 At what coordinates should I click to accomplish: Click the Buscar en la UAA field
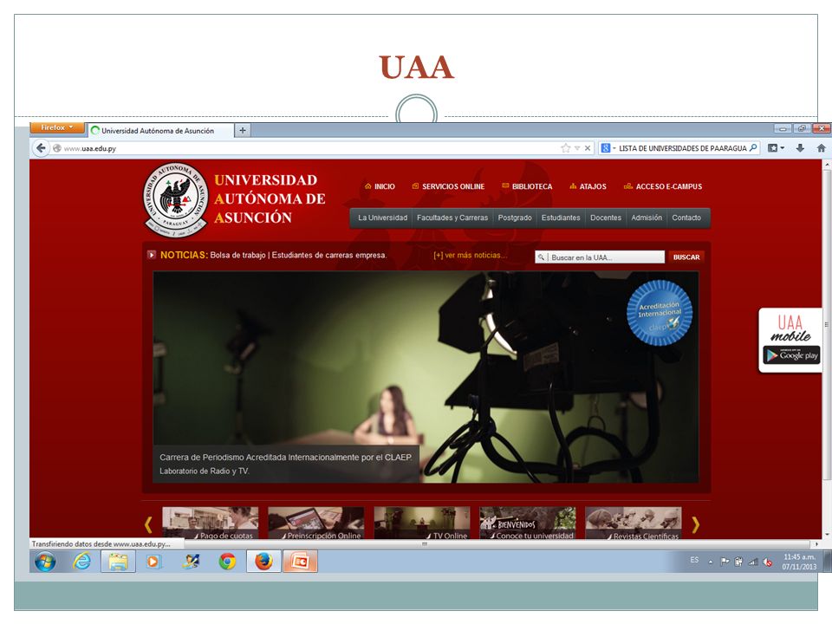(600, 257)
